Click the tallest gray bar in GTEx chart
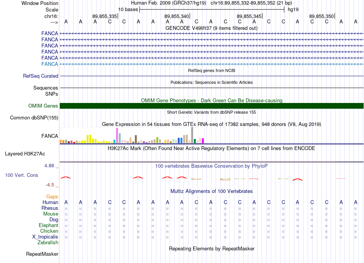The height and width of the screenshot is (263, 364). (x=192, y=135)
